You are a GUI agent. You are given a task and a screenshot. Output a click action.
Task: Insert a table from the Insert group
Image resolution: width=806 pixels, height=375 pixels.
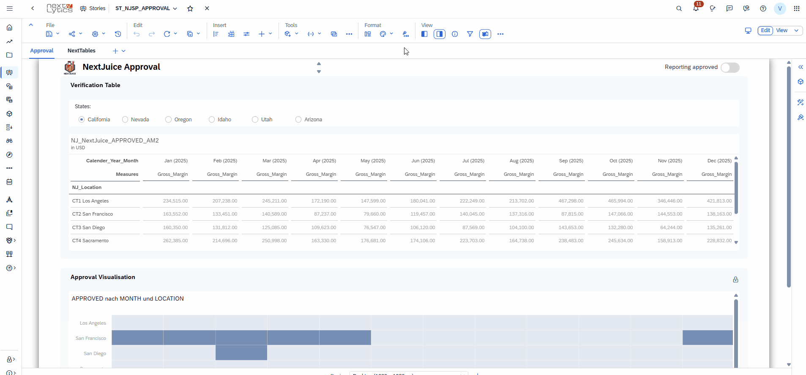pyautogui.click(x=231, y=34)
